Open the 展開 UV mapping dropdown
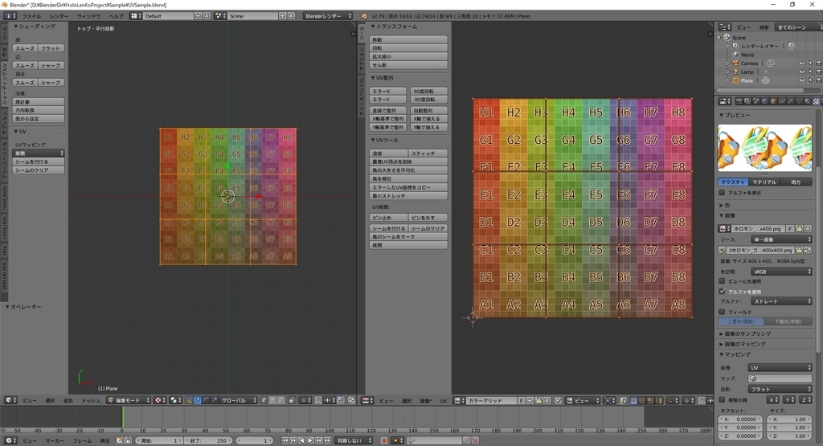823x446 pixels. 39,153
